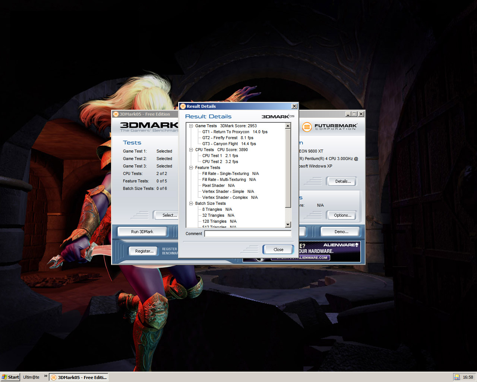The image size is (477, 382).
Task: Select Vertex Shader - Complex row
Action: point(230,198)
